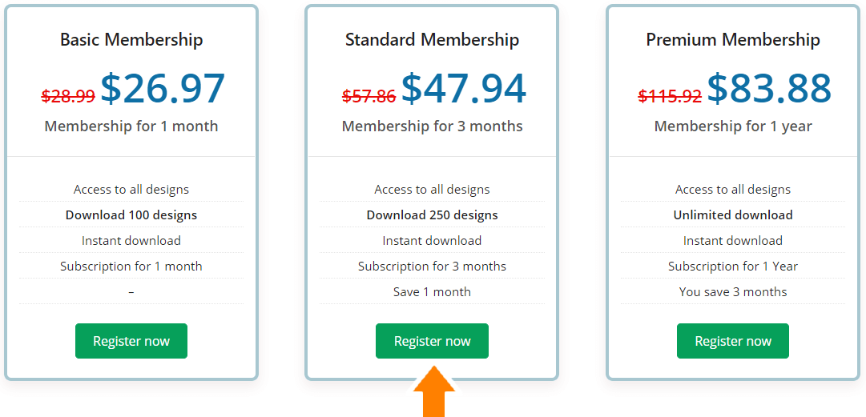Select the Basic Membership title
The image size is (866, 417).
[x=131, y=40]
